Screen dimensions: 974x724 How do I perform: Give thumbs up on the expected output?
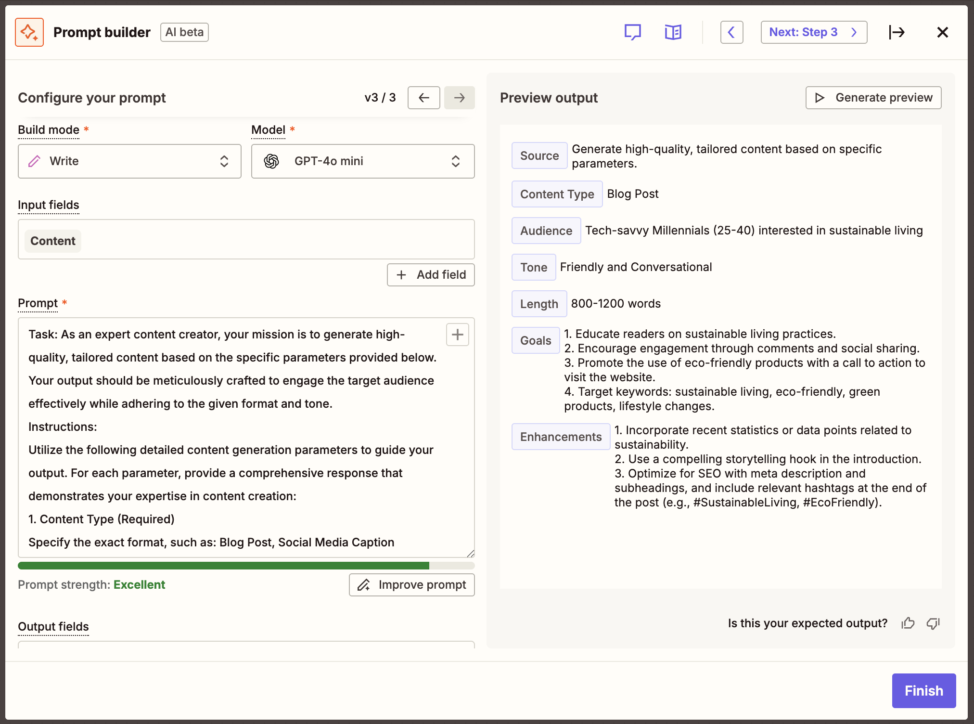coord(908,623)
